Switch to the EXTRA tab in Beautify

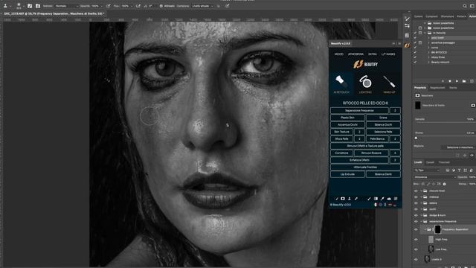coord(373,54)
